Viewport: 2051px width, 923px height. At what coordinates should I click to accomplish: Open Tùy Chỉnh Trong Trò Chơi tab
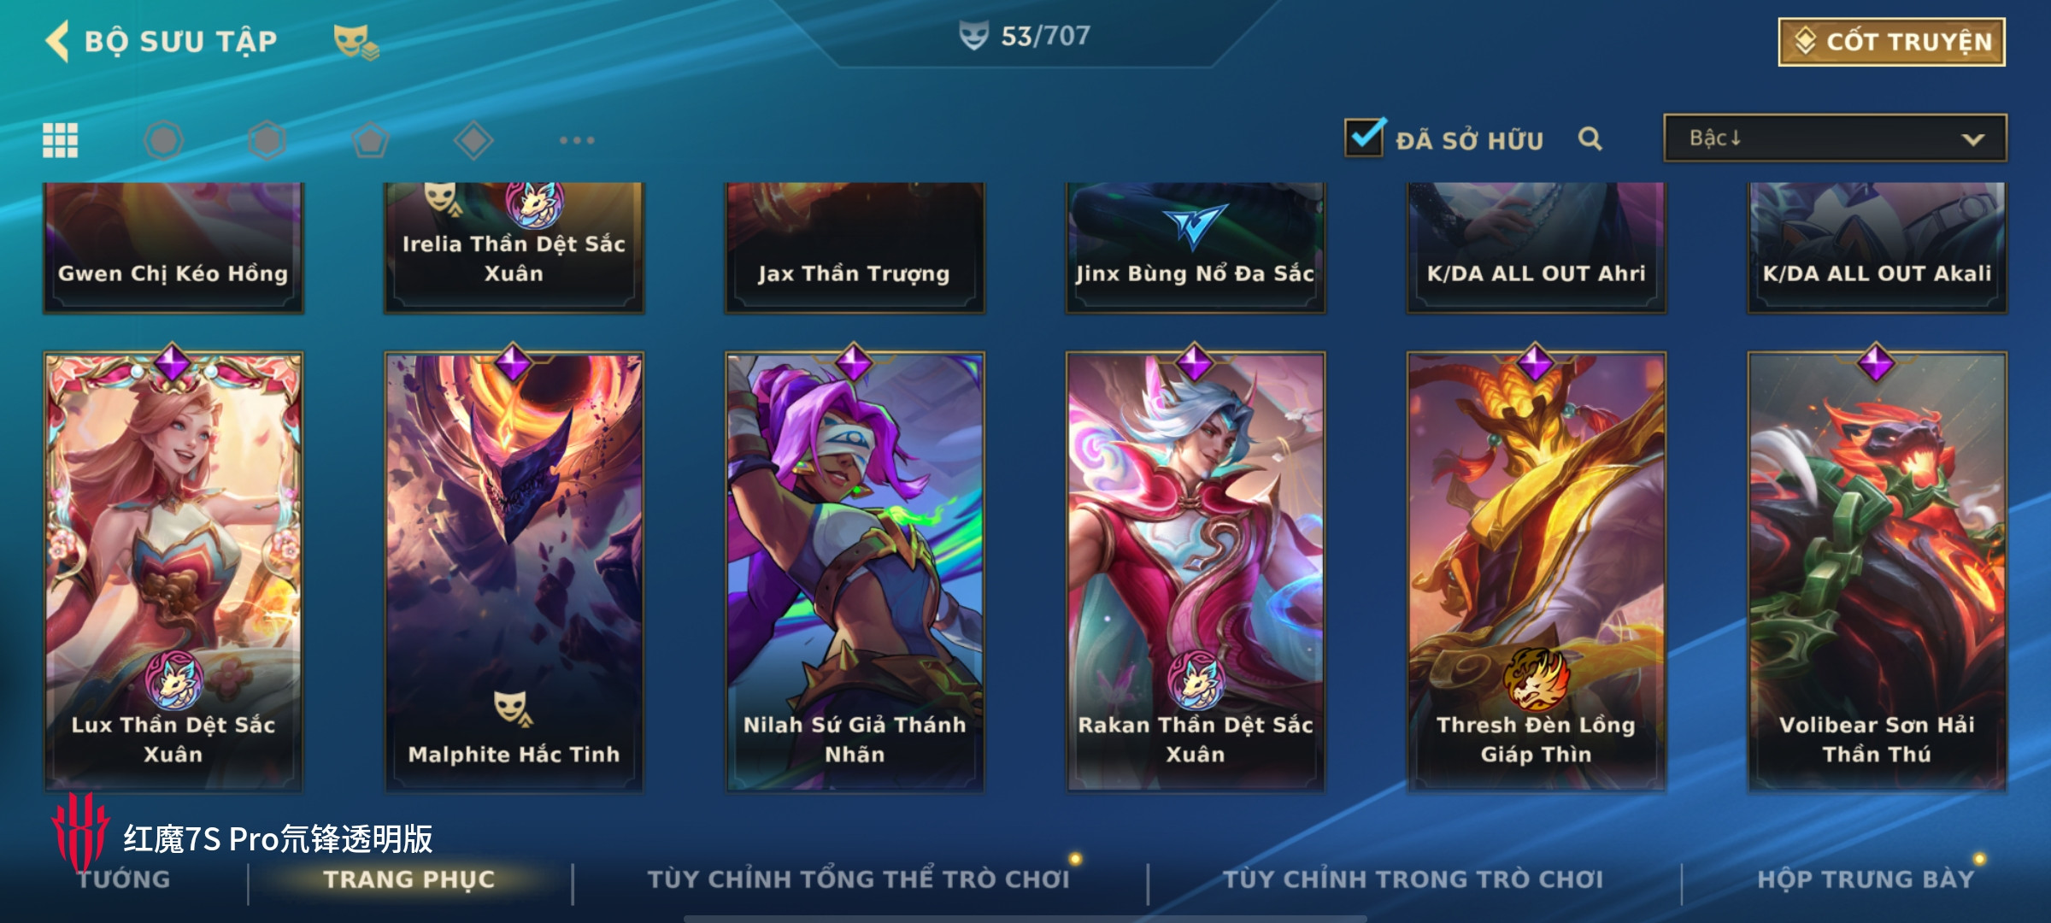(x=1413, y=879)
